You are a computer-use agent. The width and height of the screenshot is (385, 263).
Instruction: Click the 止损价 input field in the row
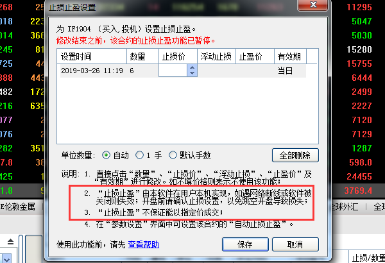click(173, 71)
